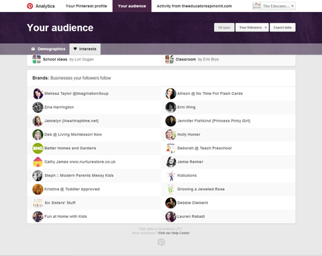Click the Pinterest logo icon beside Analytics
322x256 pixels.
[30, 6]
